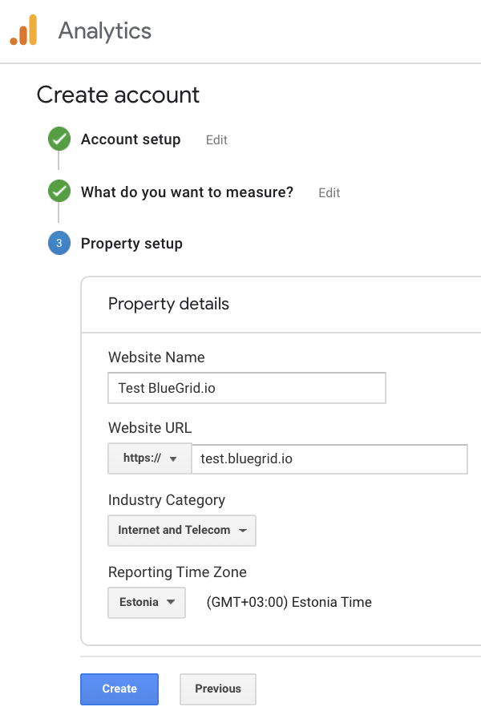Viewport: 481px width, 715px height.
Task: Click the Google Analytics logo icon
Action: pos(23,30)
